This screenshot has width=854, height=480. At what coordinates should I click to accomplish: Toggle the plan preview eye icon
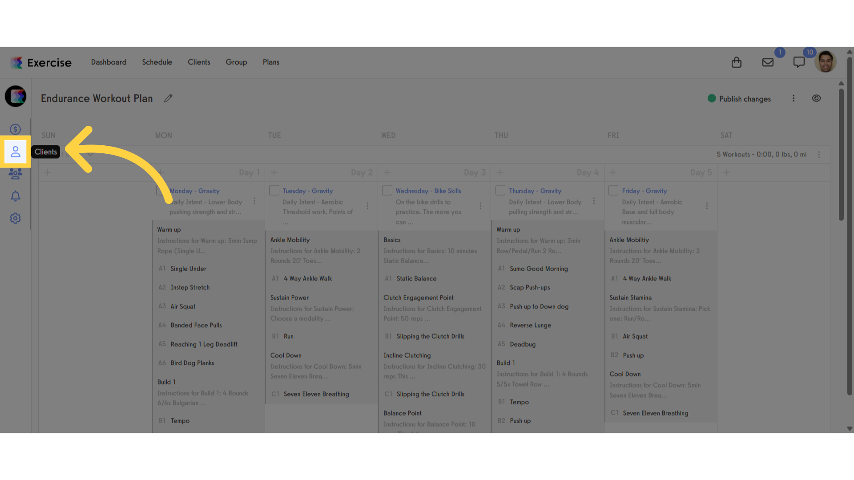816,98
